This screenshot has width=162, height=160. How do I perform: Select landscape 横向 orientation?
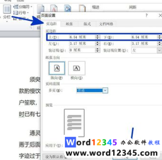click(77, 68)
